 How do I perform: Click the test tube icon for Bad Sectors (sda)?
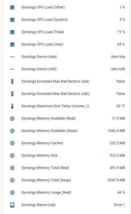click(12, 82)
